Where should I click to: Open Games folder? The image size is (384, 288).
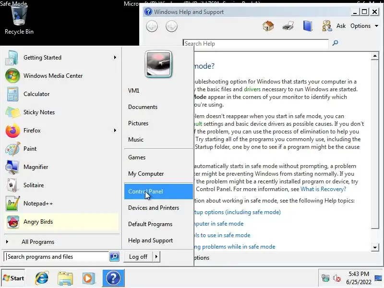click(158, 157)
